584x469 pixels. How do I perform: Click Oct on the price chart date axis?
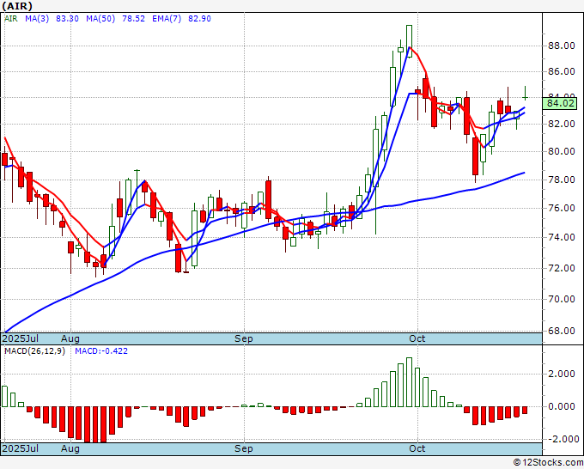[x=417, y=338]
